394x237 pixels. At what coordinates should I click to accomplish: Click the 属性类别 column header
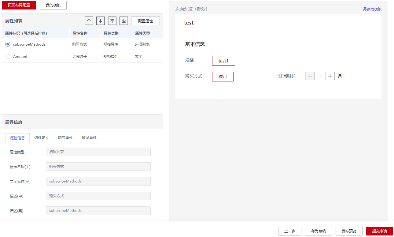point(116,33)
